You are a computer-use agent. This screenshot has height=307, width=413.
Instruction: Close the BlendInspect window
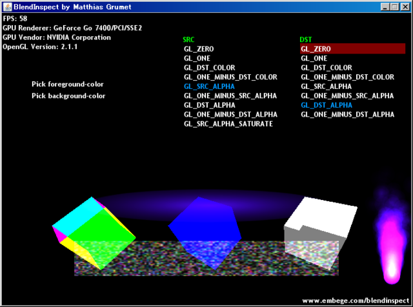405,7
